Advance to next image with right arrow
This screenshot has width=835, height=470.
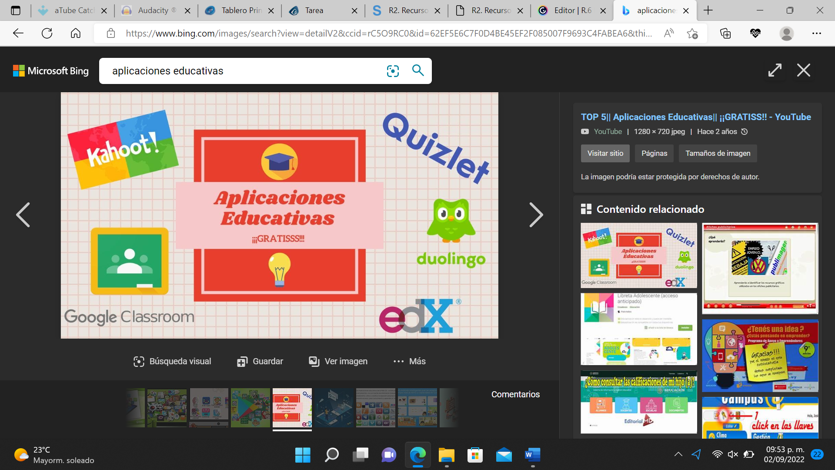click(536, 215)
